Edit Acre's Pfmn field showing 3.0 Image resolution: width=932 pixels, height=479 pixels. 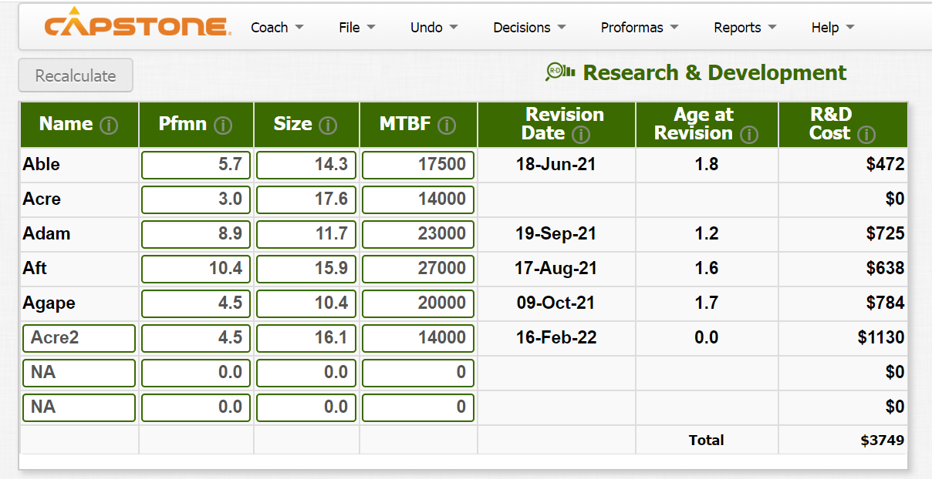196,199
